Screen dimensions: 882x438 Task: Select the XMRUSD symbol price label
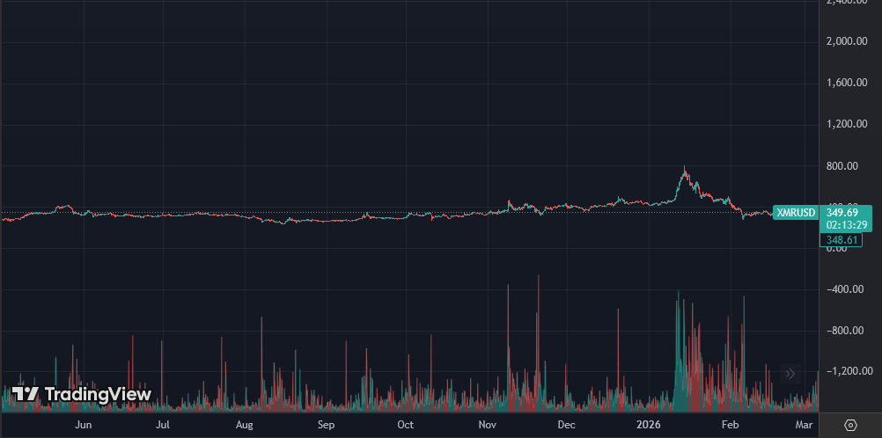tap(796, 213)
